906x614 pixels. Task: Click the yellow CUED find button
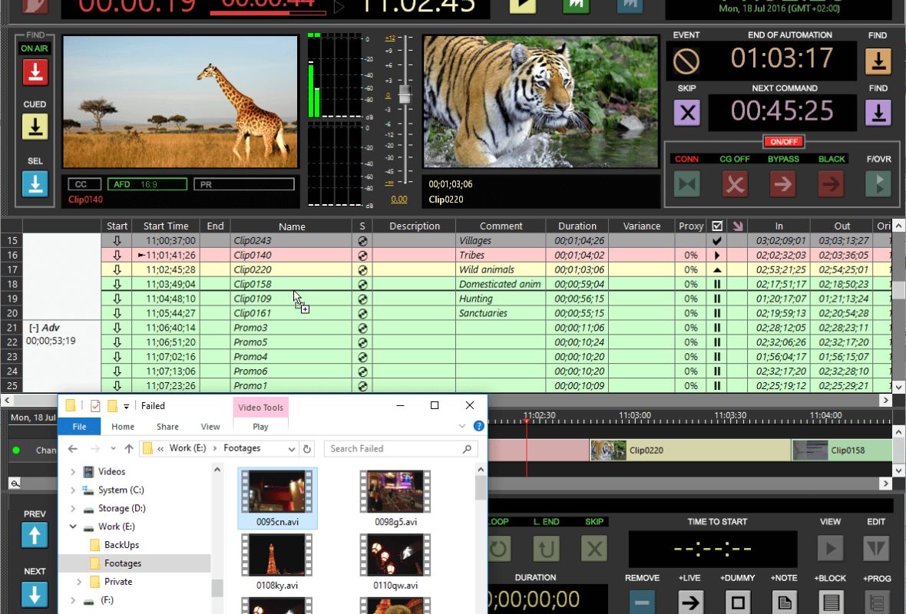(x=35, y=127)
